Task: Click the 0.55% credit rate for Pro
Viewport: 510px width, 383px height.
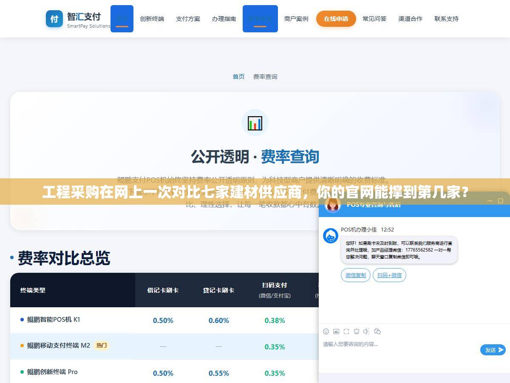Action: 219,373
